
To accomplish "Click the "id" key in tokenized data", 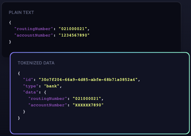I will click(x=28, y=80).
